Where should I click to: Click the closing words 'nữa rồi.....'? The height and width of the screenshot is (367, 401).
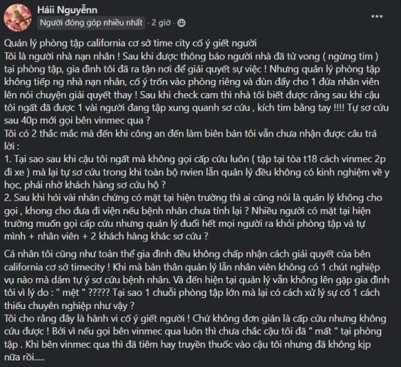tap(24, 357)
